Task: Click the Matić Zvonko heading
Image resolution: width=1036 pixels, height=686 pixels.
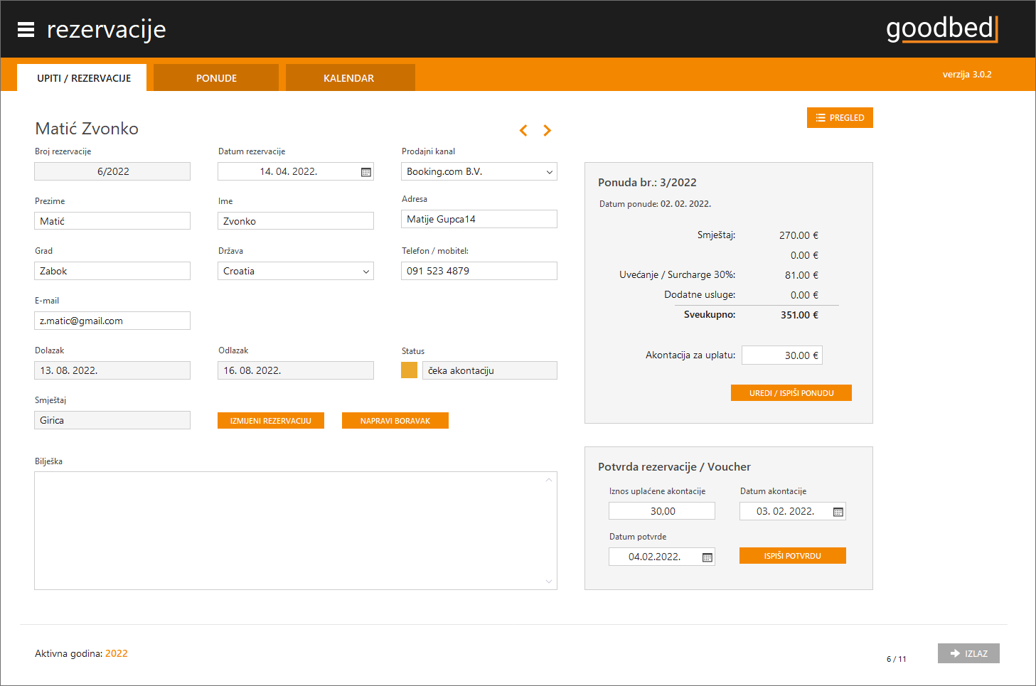Action: [87, 129]
